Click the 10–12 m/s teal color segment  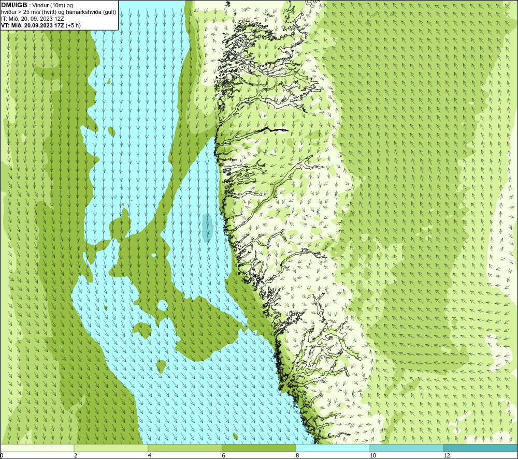coord(407,448)
